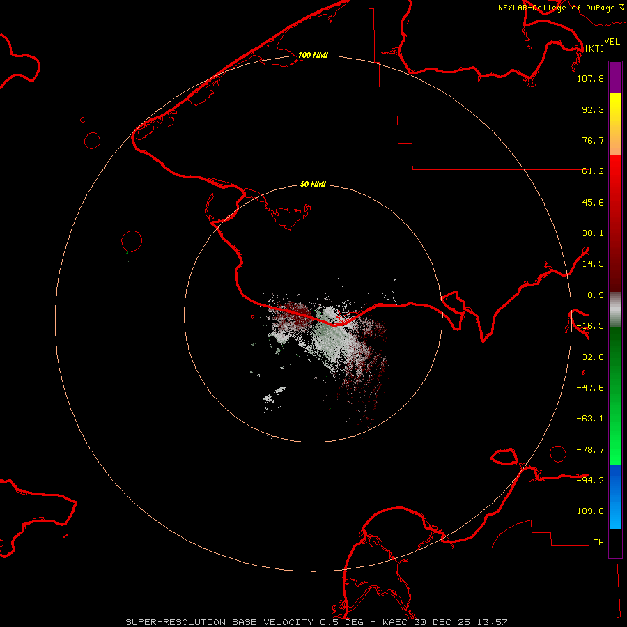
Task: Click the 50 NMI range ring label
Action: click(313, 185)
